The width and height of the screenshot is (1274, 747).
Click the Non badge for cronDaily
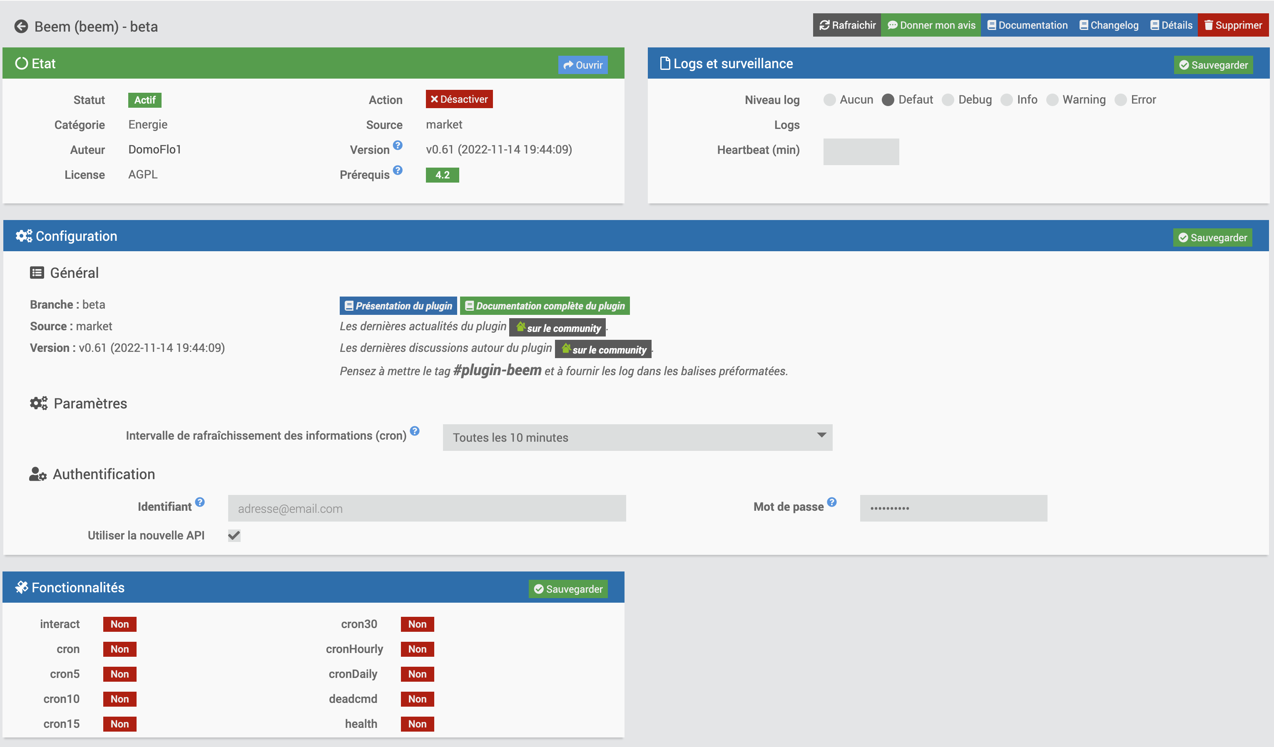point(418,674)
